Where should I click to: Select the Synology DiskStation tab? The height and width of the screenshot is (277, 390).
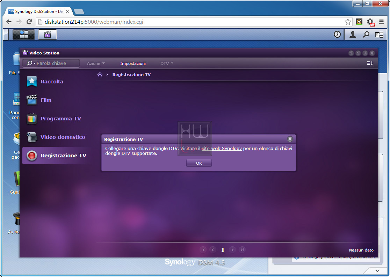pos(39,12)
